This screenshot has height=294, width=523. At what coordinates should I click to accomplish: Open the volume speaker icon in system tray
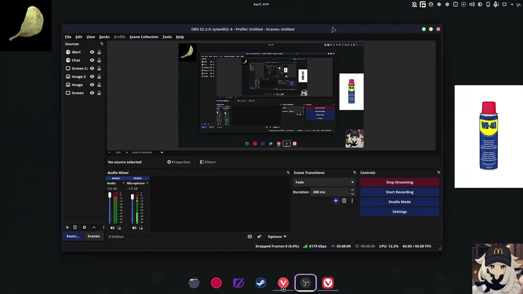[472, 4]
